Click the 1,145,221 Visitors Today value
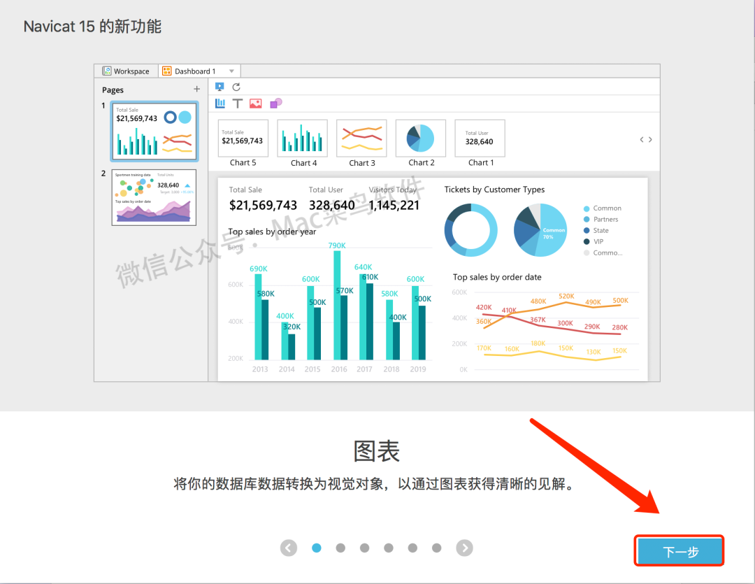The width and height of the screenshot is (755, 584). click(394, 206)
